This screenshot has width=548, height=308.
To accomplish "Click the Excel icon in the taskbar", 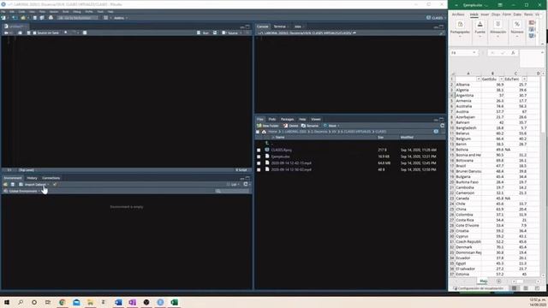I will 175,302.
